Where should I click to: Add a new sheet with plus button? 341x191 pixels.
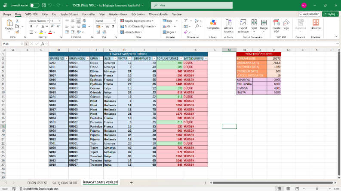point(131,182)
